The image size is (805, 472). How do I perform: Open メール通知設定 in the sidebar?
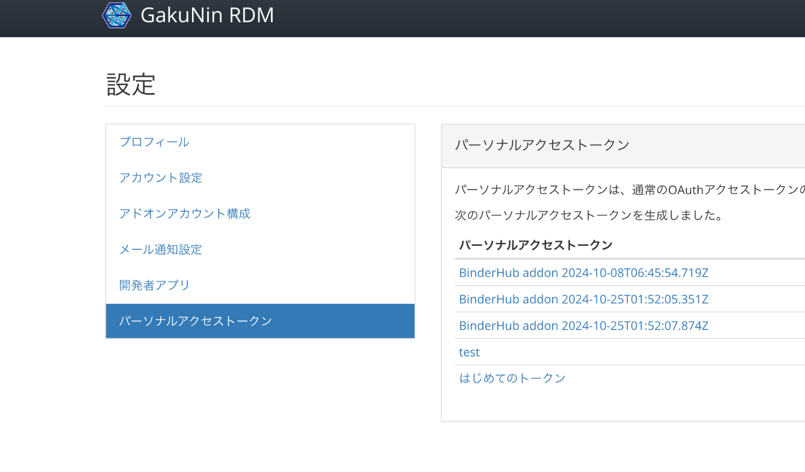(161, 249)
